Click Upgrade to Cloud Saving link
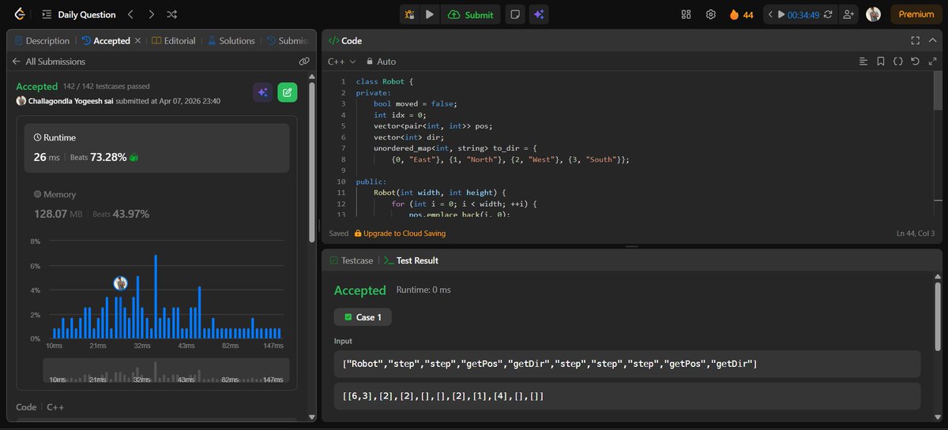The width and height of the screenshot is (948, 430). click(x=400, y=234)
